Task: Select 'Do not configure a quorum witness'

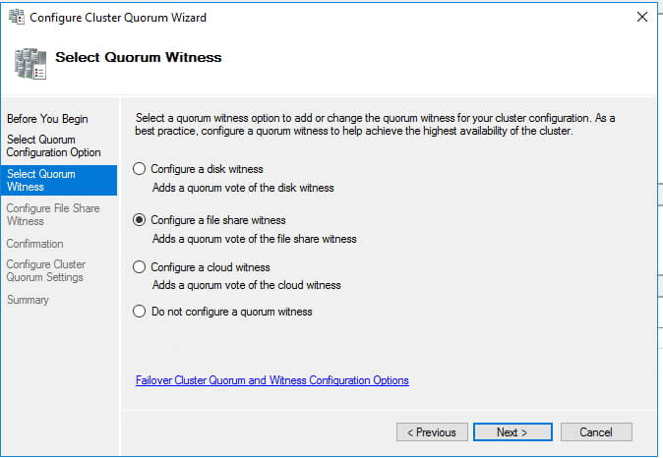Action: 139,312
